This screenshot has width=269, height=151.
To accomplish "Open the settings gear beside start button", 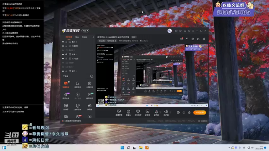I will point(189,112).
